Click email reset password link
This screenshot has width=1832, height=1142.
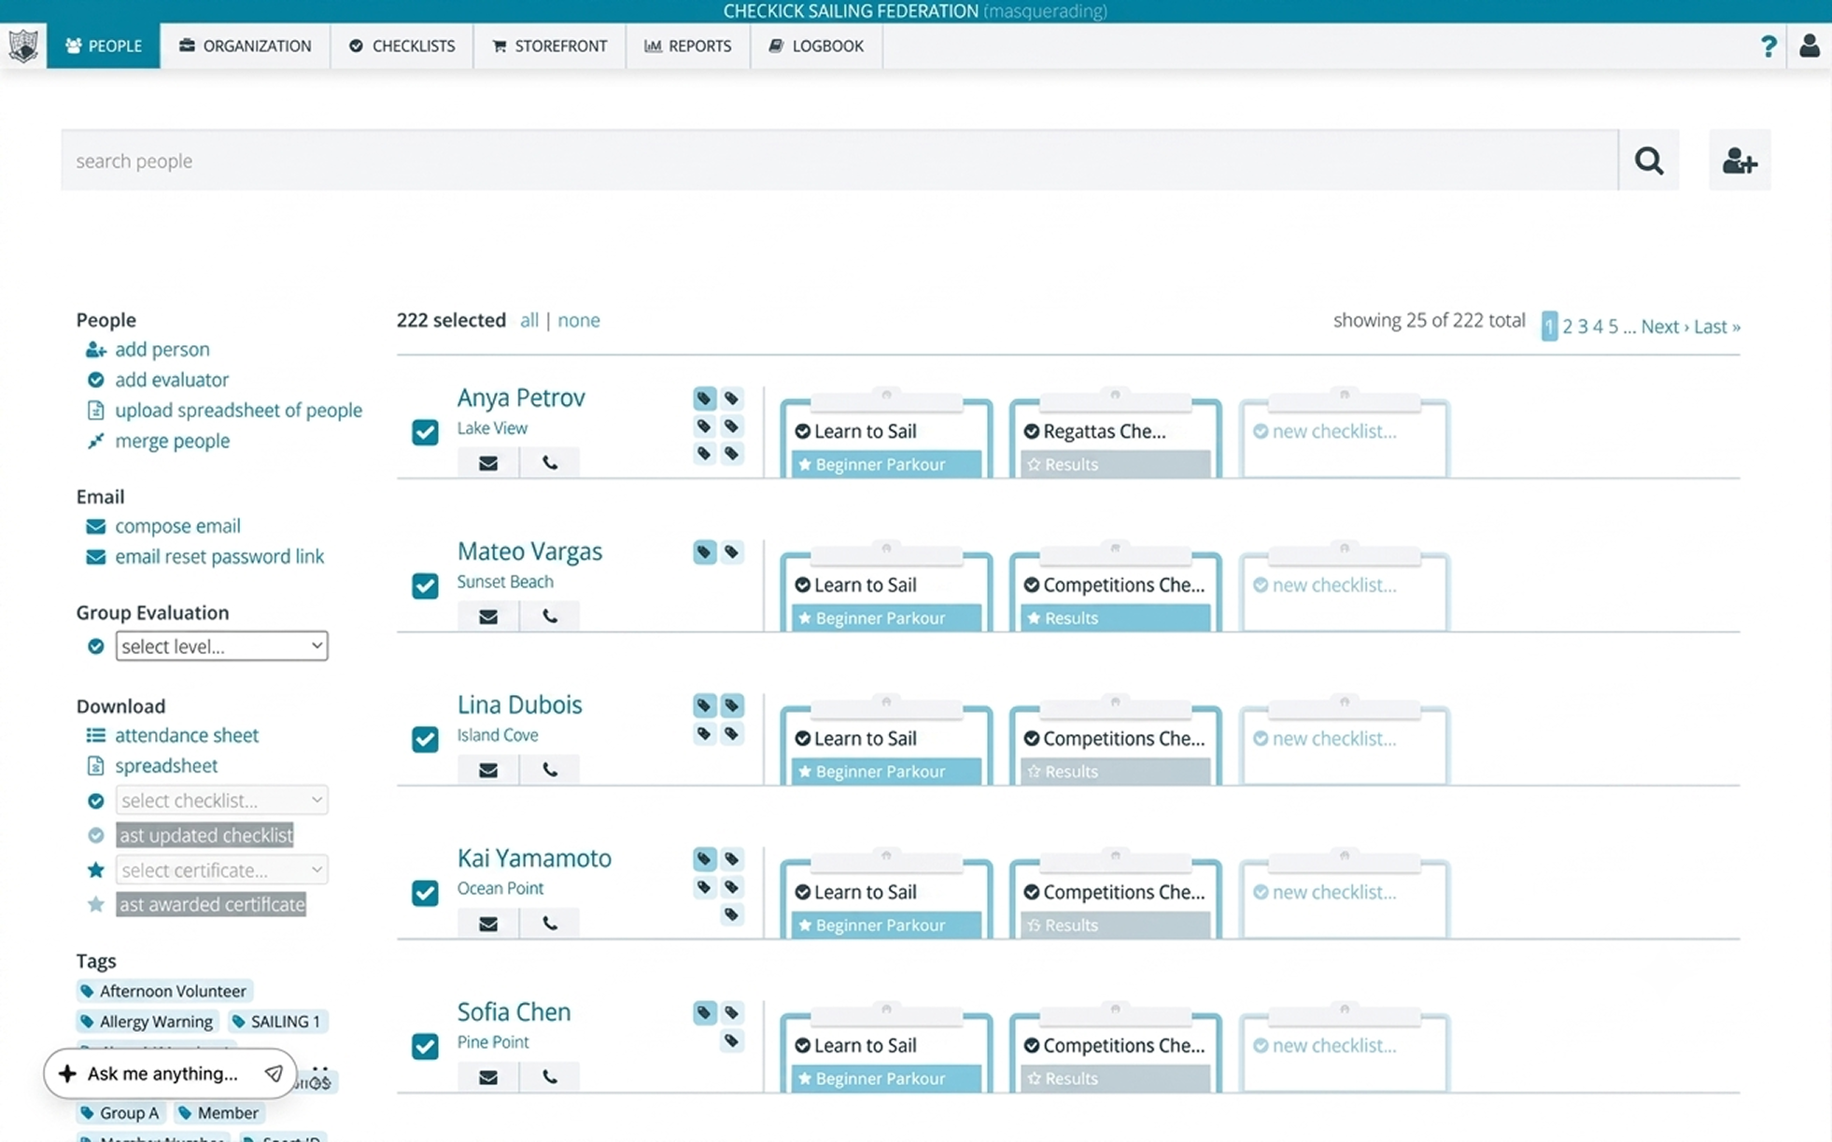[x=219, y=556]
